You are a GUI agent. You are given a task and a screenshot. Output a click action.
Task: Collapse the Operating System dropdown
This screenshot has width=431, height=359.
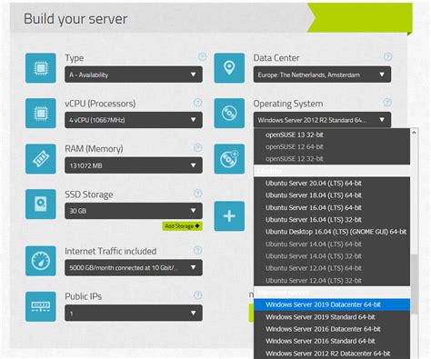322,120
